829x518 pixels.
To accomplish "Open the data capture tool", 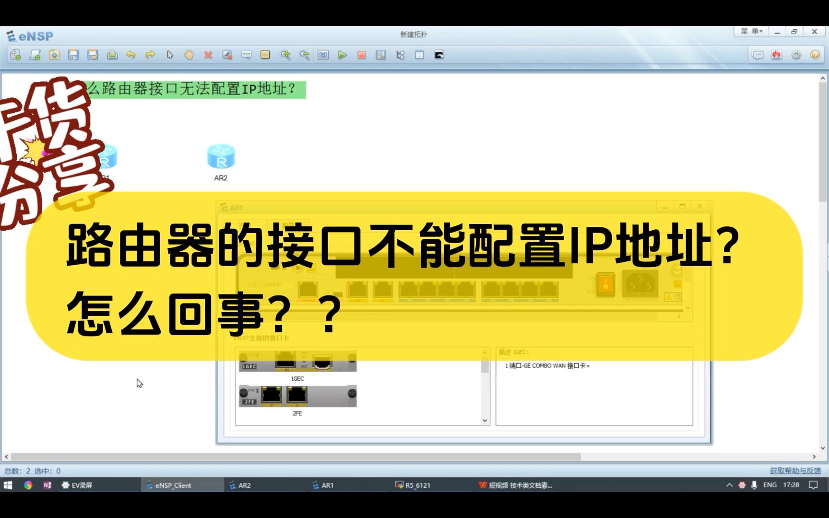I will pyautogui.click(x=381, y=55).
